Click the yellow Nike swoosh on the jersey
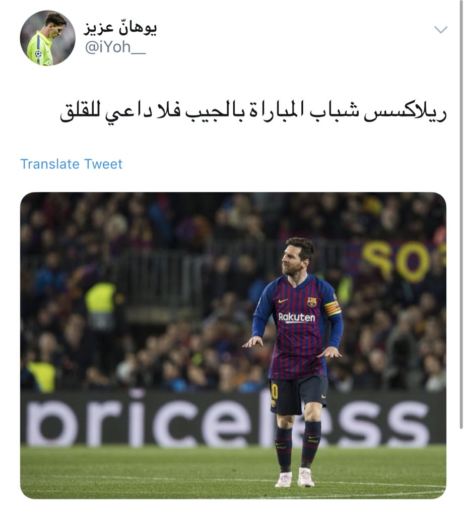 tap(283, 300)
